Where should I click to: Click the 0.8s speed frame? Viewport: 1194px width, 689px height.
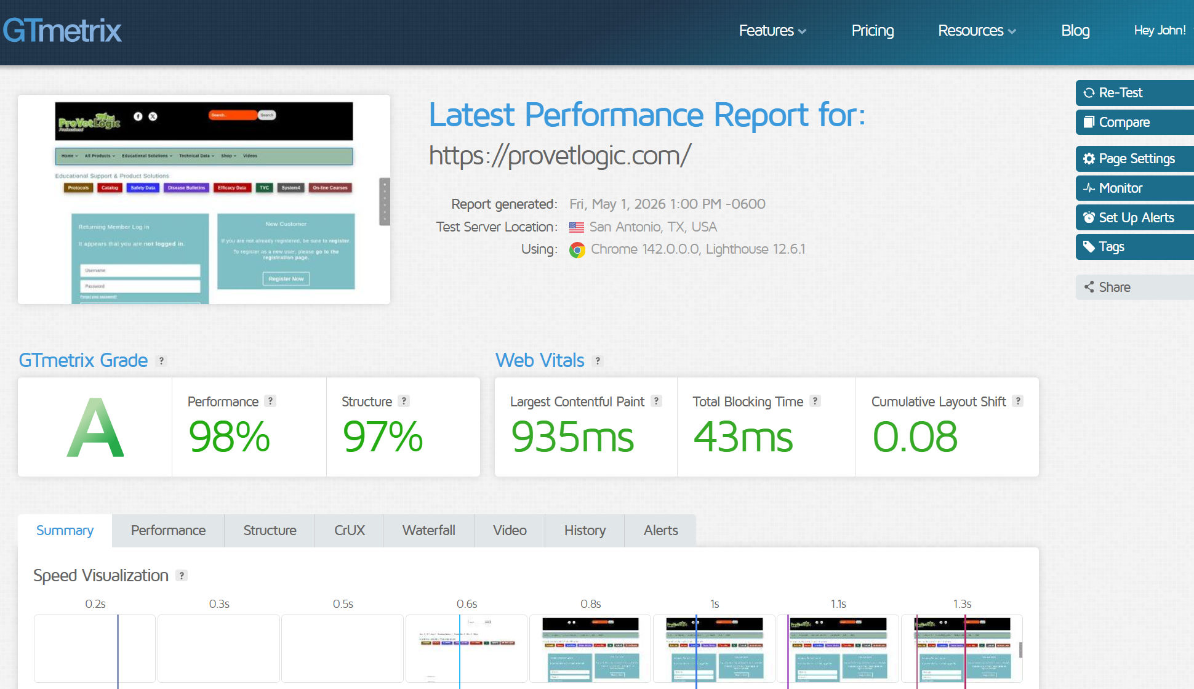click(x=590, y=648)
